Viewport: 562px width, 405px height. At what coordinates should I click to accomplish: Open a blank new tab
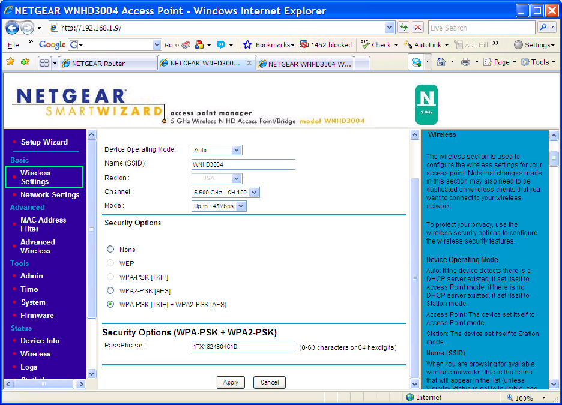362,64
